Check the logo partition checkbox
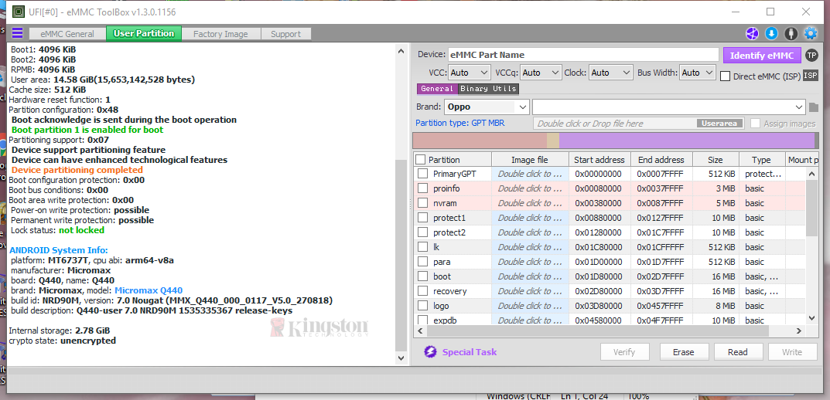The width and height of the screenshot is (830, 400). pyautogui.click(x=422, y=306)
